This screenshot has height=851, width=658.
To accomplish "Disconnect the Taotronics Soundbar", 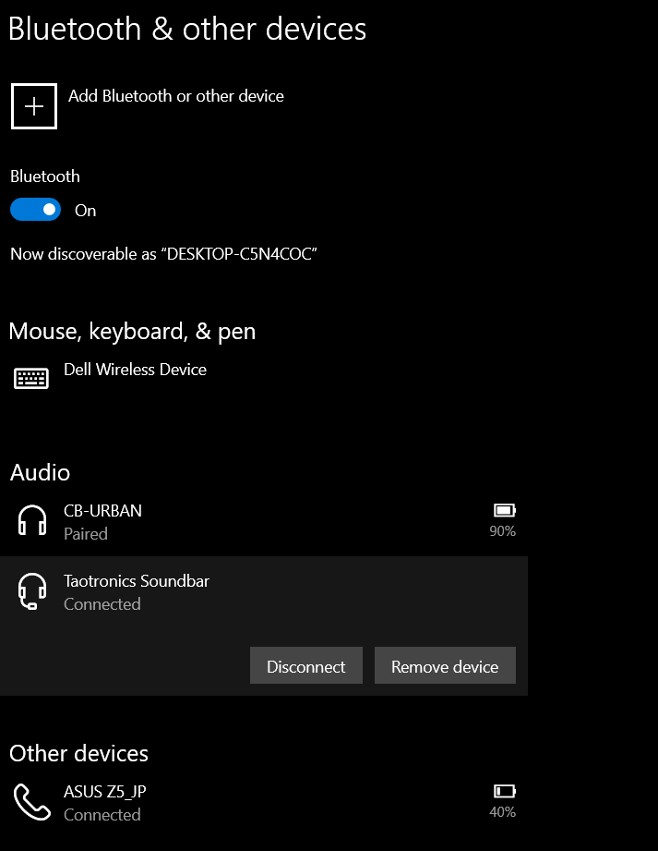I will [x=306, y=665].
